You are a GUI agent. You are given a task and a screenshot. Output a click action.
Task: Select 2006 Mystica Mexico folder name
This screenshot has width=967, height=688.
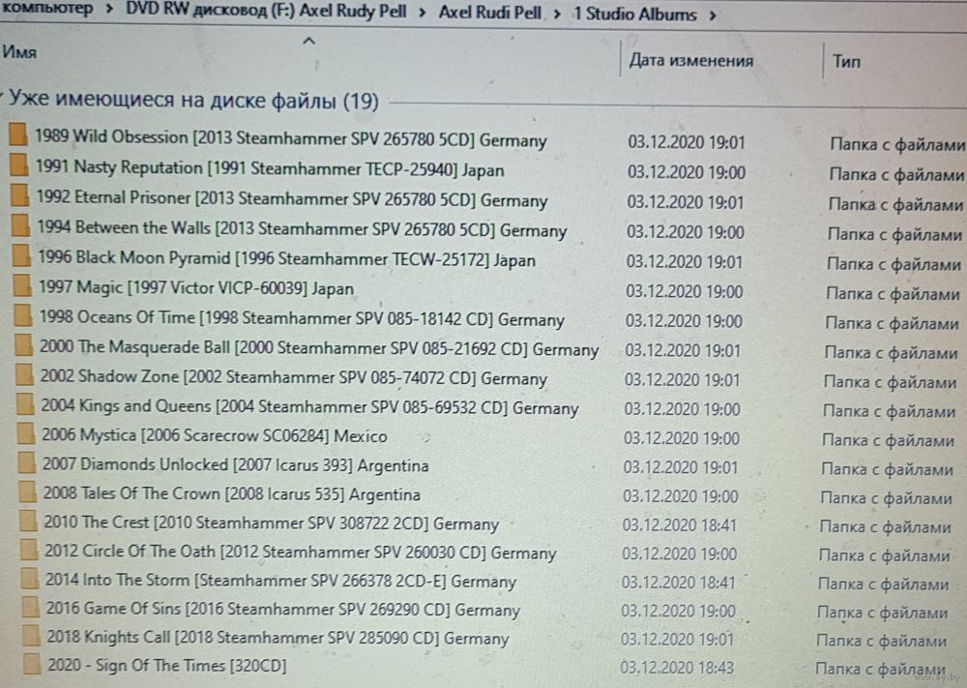coord(215,435)
